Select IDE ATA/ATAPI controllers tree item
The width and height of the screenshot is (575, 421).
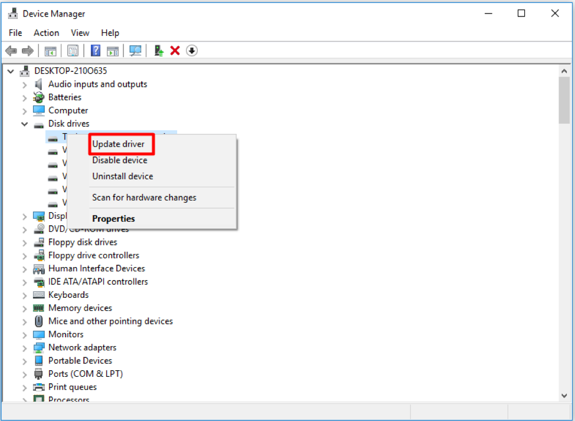click(x=98, y=282)
